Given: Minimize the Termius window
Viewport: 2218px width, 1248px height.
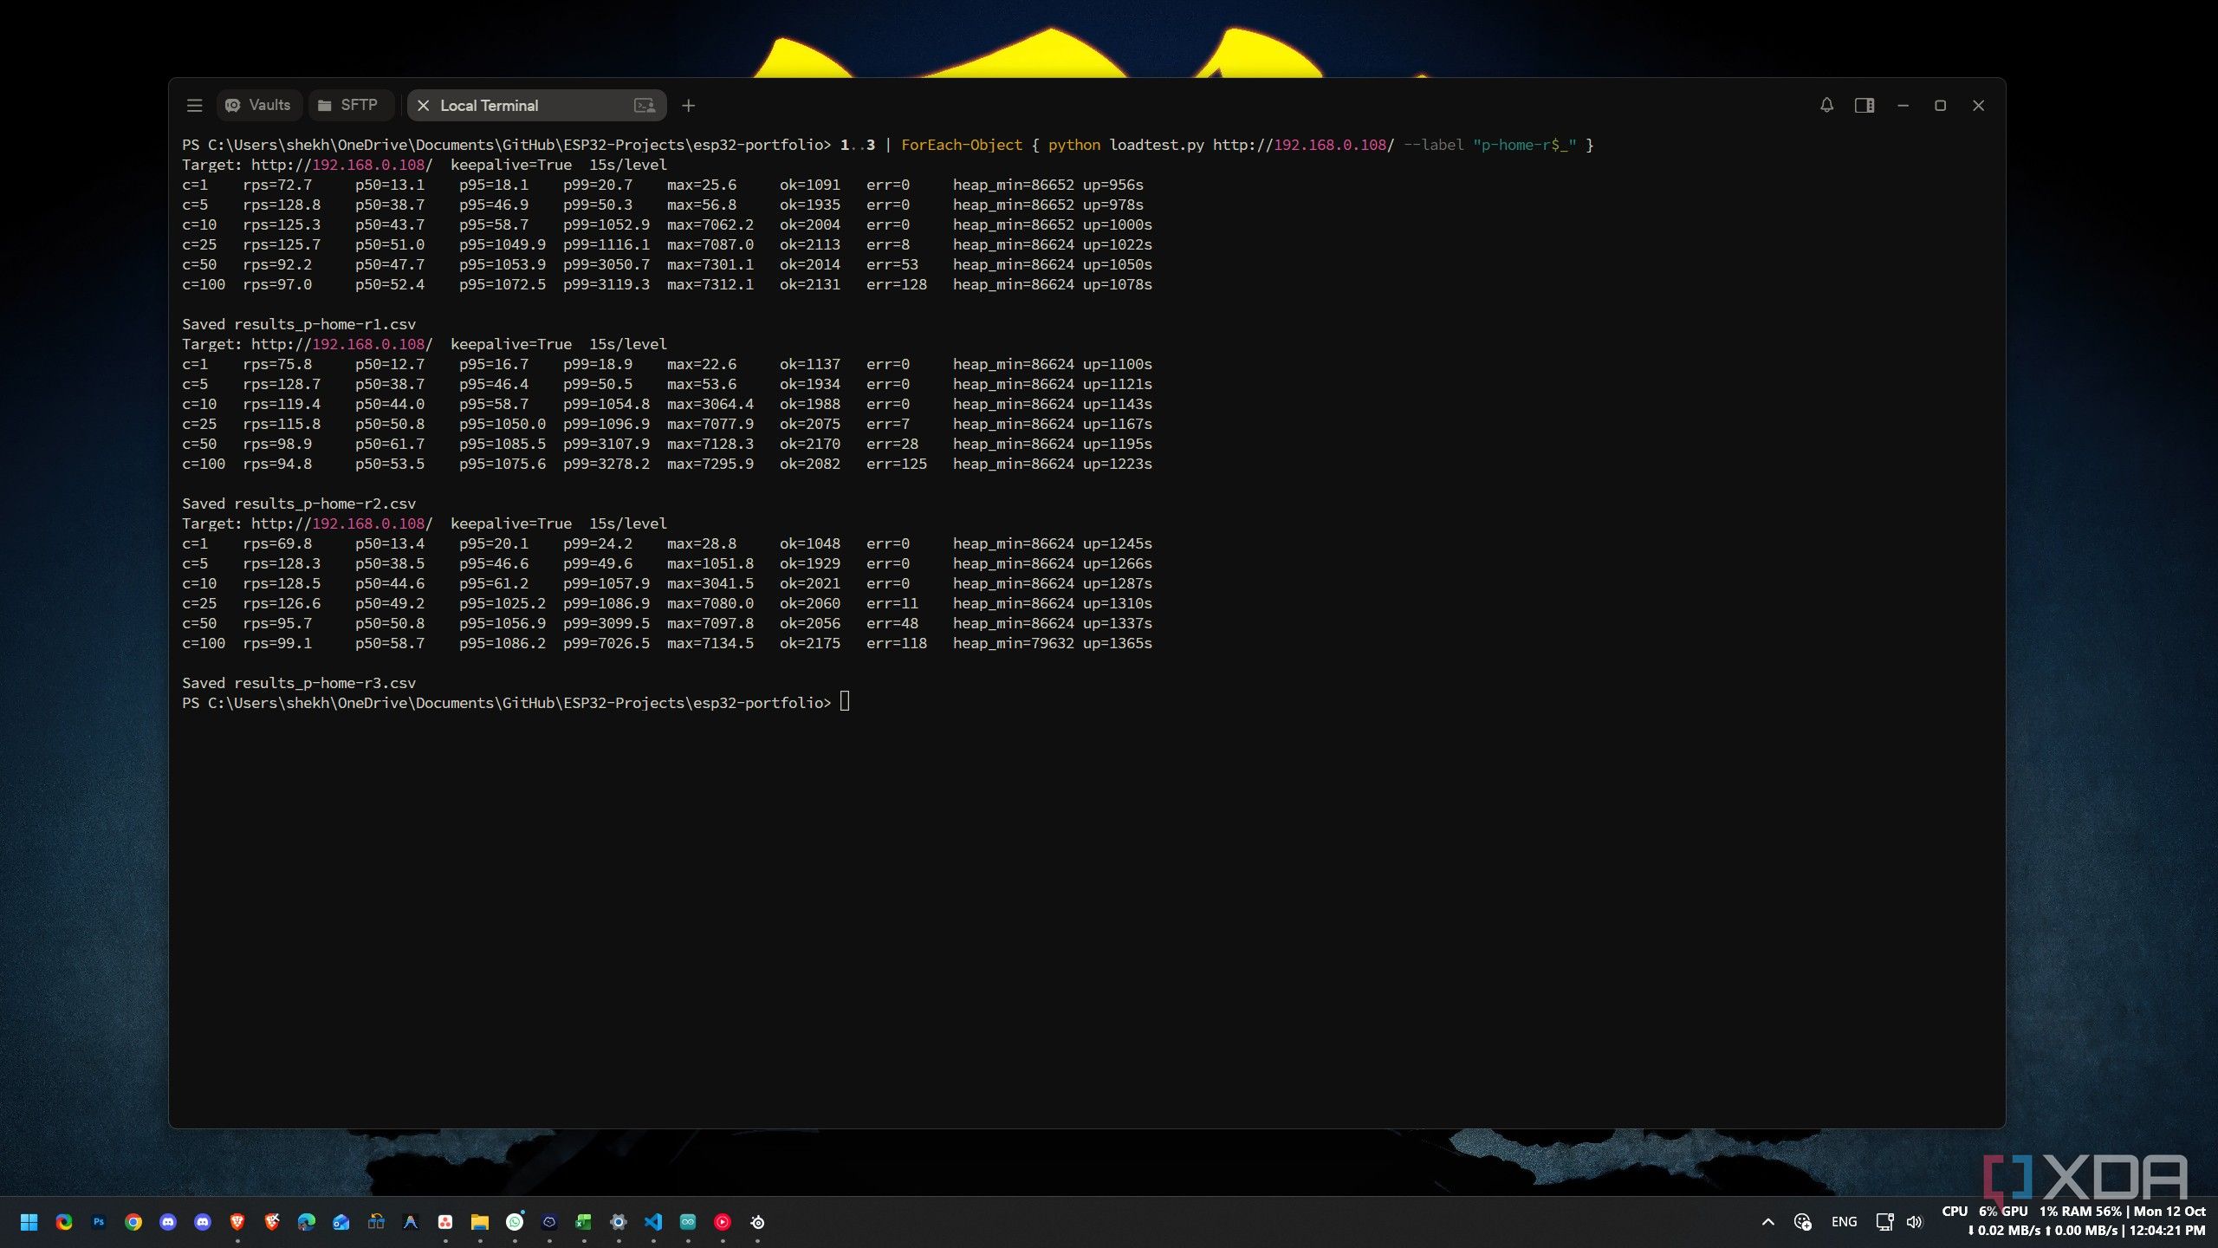Looking at the screenshot, I should pyautogui.click(x=1903, y=106).
